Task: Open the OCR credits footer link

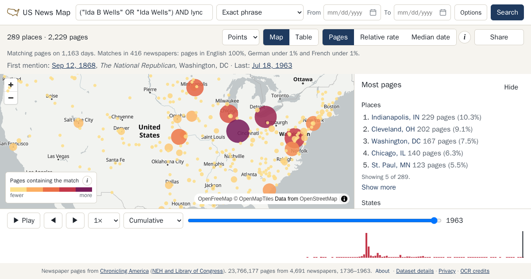Action: [475, 271]
